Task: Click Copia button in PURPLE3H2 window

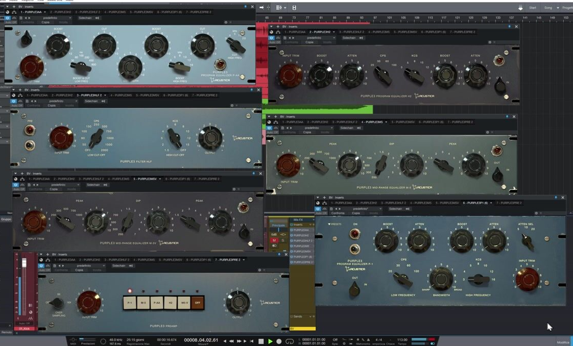Action: [309, 42]
